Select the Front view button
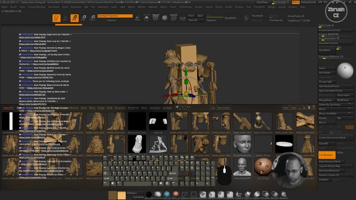Image resolution: width=356 pixels, height=200 pixels. [x=191, y=16]
